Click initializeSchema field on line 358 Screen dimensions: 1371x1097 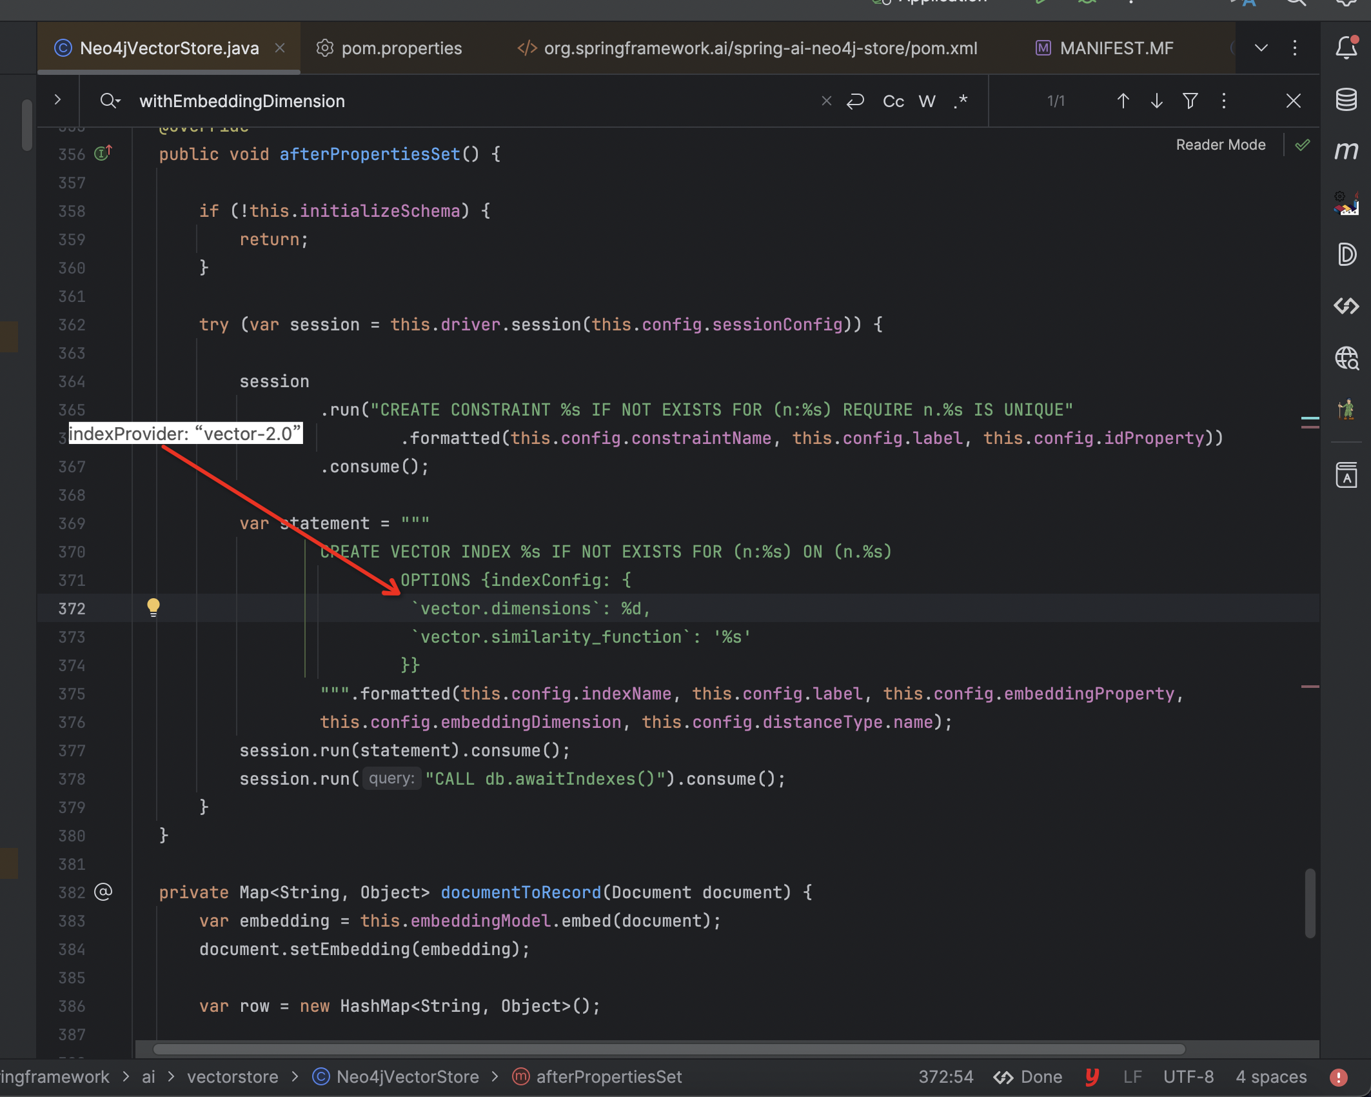(380, 211)
